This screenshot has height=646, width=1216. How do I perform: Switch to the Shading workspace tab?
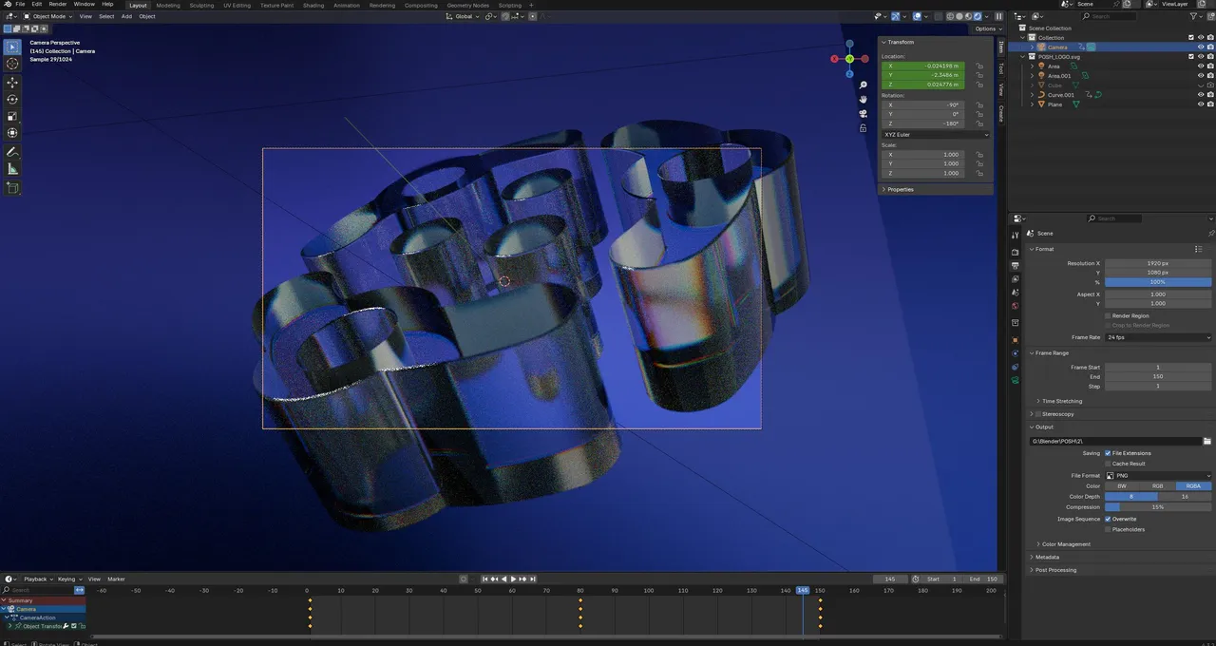click(x=313, y=5)
